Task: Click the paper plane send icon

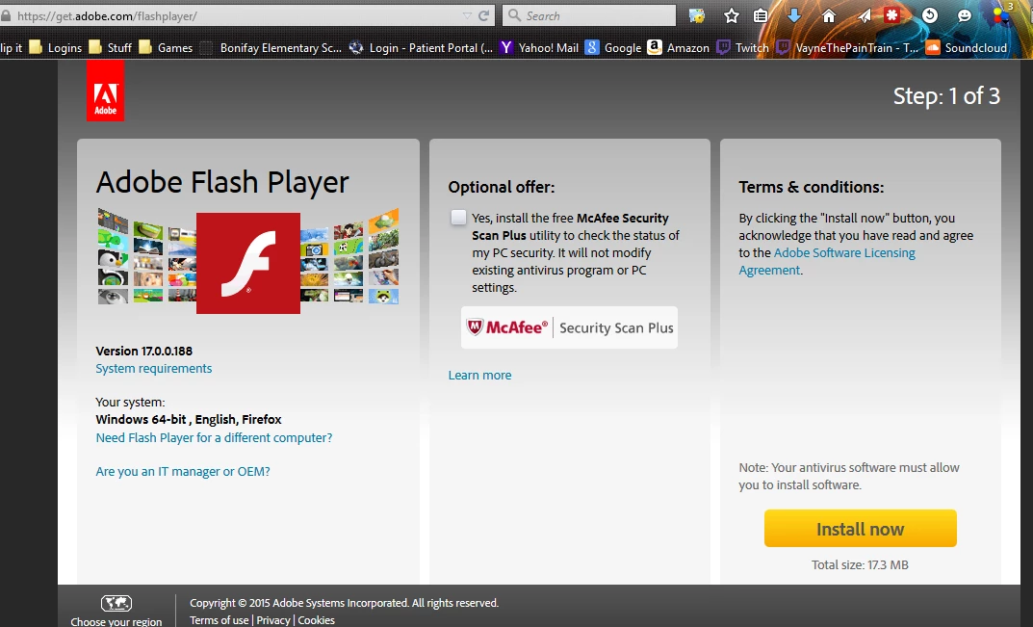Action: (865, 15)
